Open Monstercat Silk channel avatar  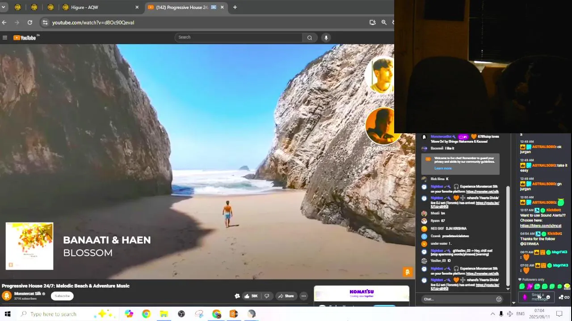pyautogui.click(x=7, y=296)
